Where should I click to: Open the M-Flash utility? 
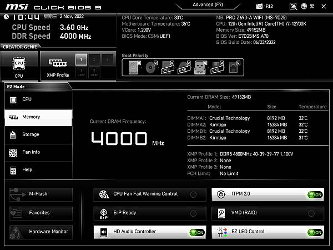pyautogui.click(x=41, y=194)
